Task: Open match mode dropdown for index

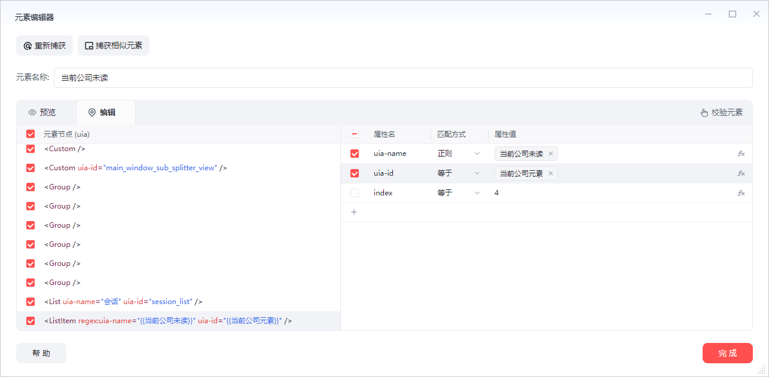Action: [459, 193]
